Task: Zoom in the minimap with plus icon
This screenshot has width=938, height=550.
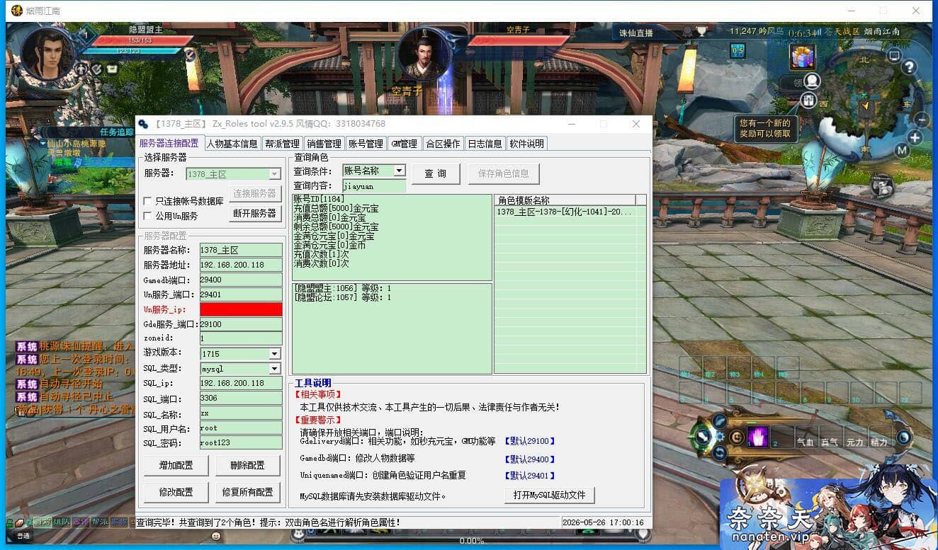Action: pyautogui.click(x=915, y=138)
